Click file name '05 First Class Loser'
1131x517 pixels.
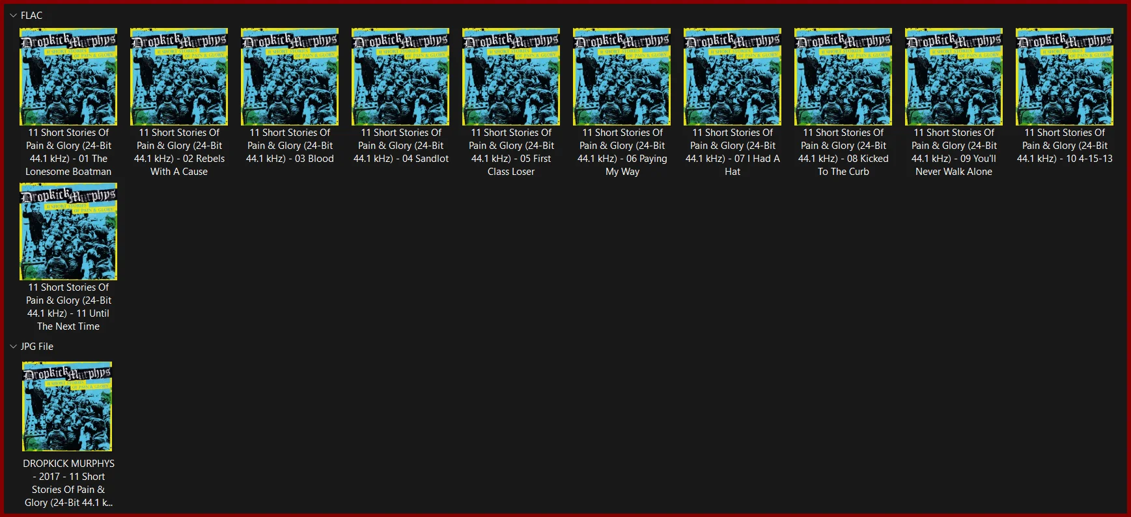point(511,152)
